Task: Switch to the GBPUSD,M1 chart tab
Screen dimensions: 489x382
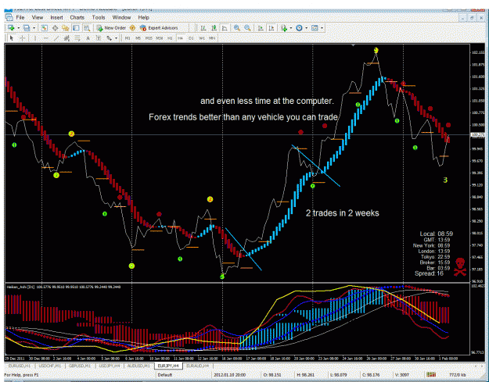Action: click(80, 366)
